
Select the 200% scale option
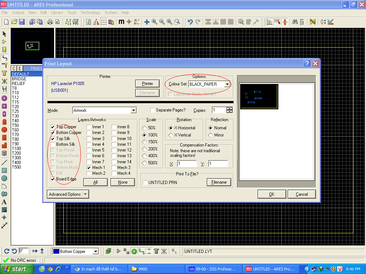pyautogui.click(x=145, y=149)
